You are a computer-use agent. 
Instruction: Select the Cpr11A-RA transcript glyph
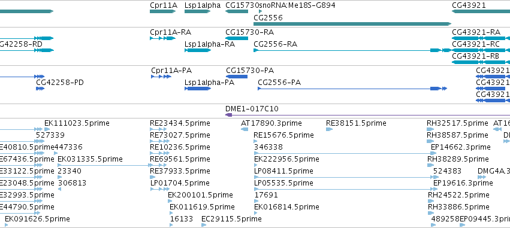162,38
